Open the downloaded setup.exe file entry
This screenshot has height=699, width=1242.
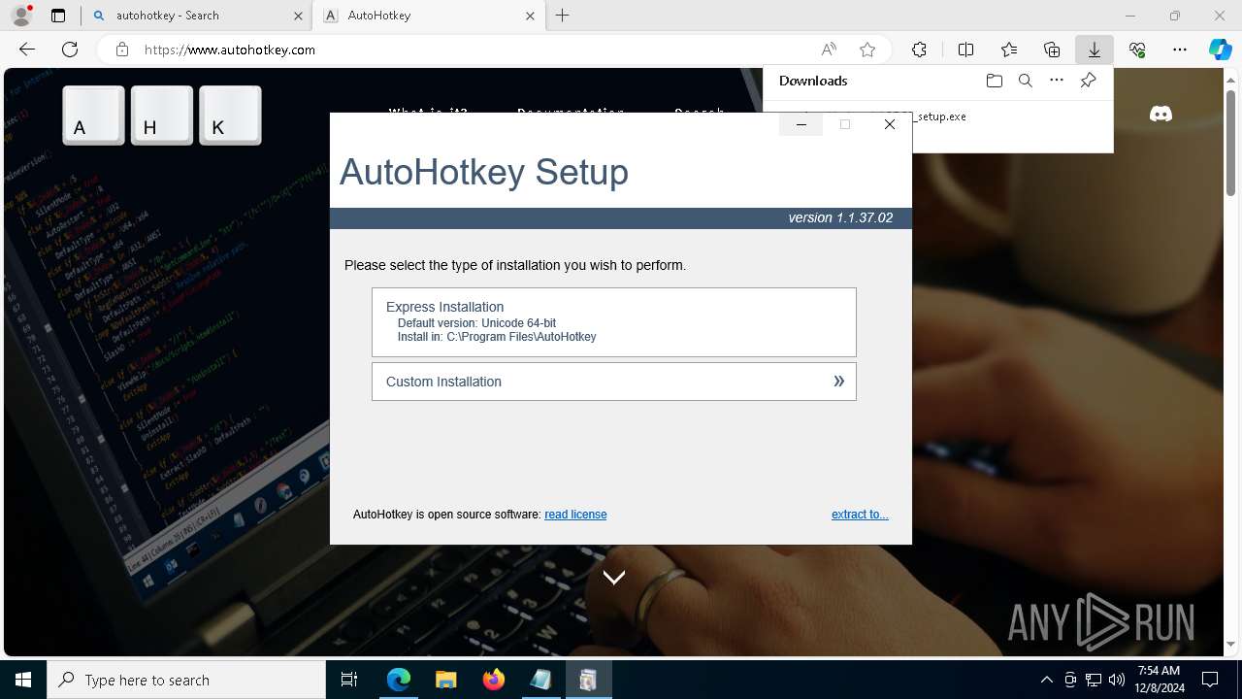pyautogui.click(x=937, y=116)
